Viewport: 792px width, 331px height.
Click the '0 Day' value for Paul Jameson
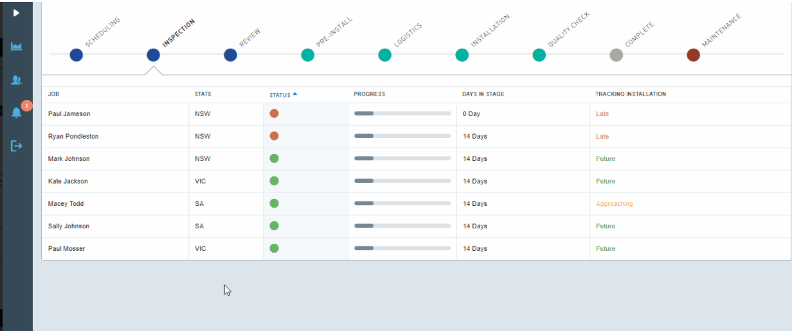point(472,114)
